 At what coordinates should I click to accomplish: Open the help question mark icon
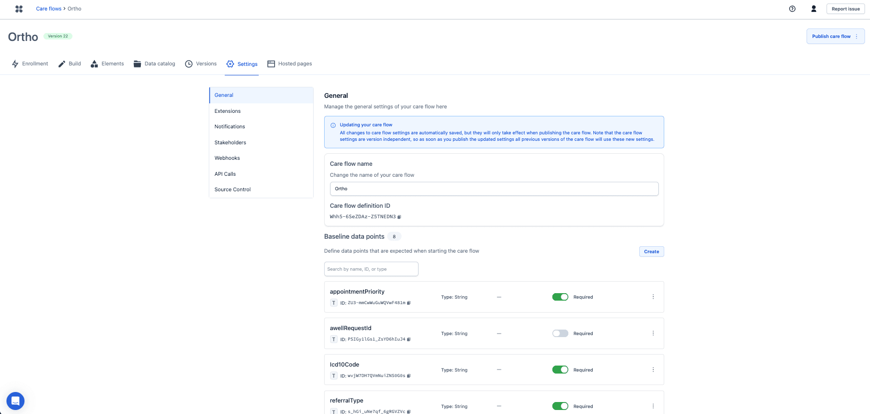792,8
